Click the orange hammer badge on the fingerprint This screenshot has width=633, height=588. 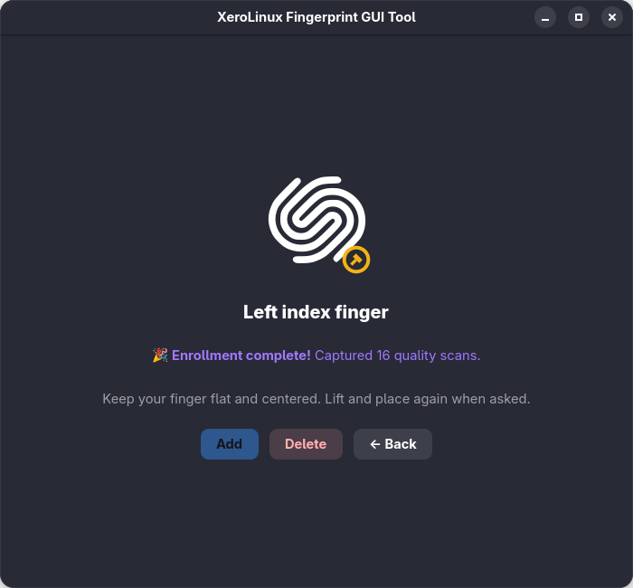356,260
